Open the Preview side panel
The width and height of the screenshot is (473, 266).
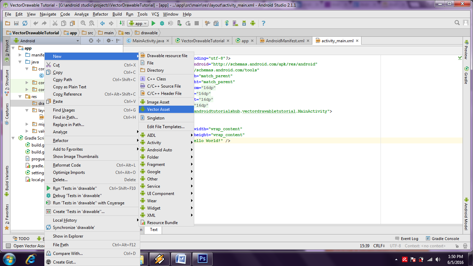[x=466, y=50]
